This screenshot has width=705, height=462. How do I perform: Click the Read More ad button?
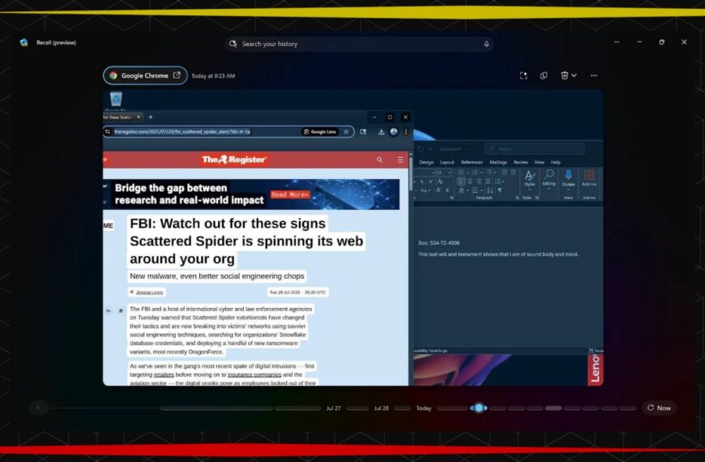tap(290, 195)
